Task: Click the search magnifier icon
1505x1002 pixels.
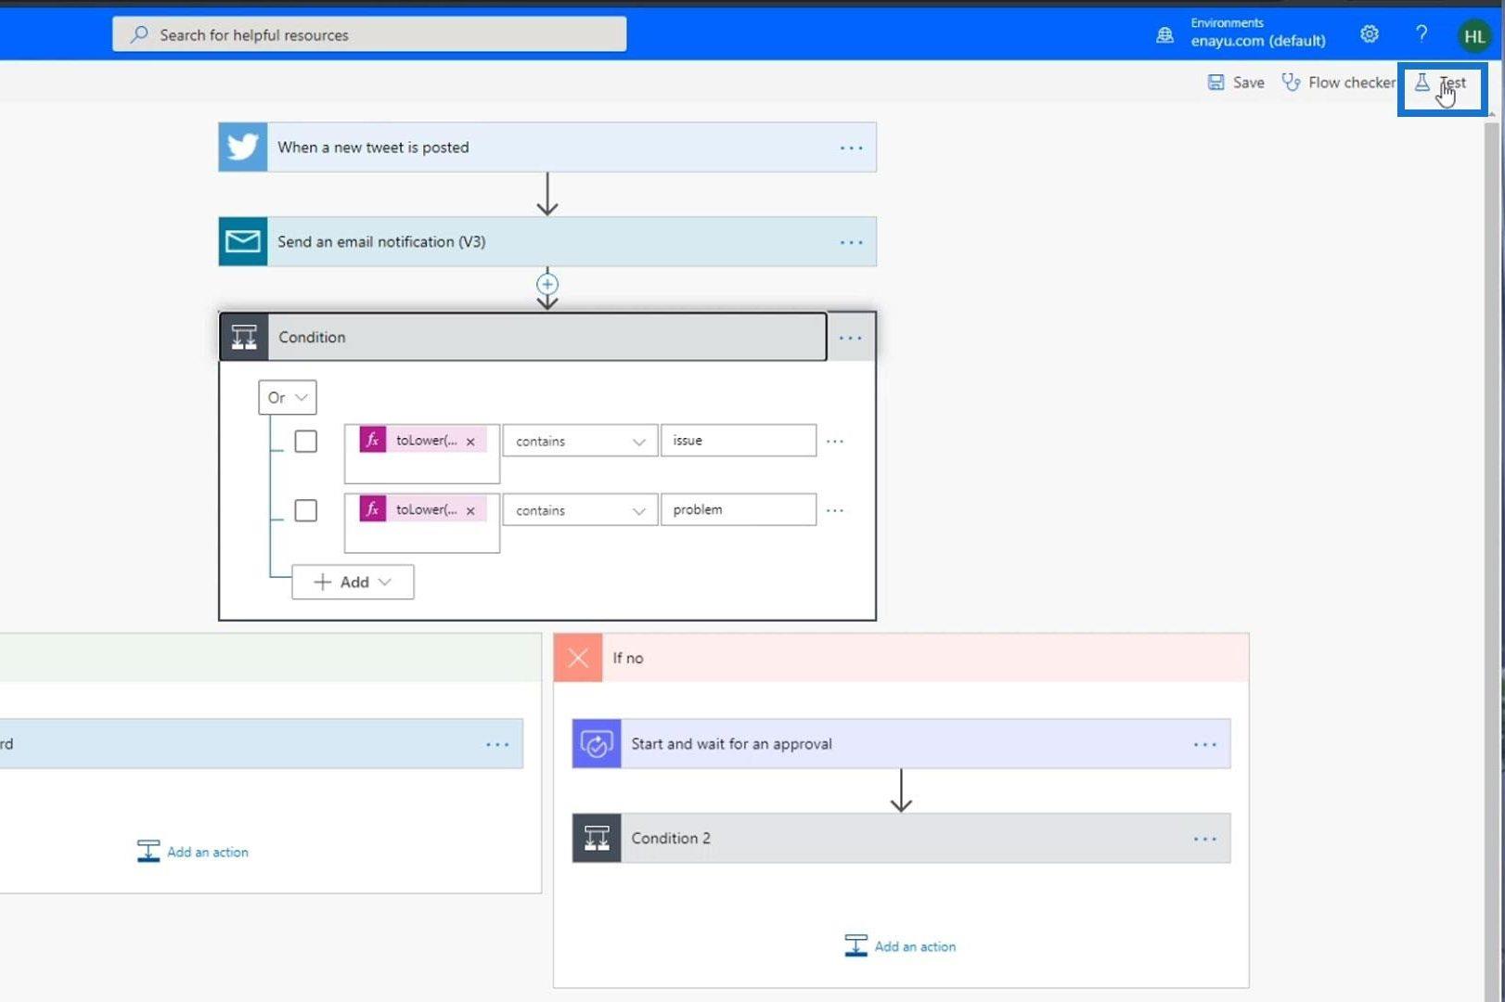Action: 139,34
